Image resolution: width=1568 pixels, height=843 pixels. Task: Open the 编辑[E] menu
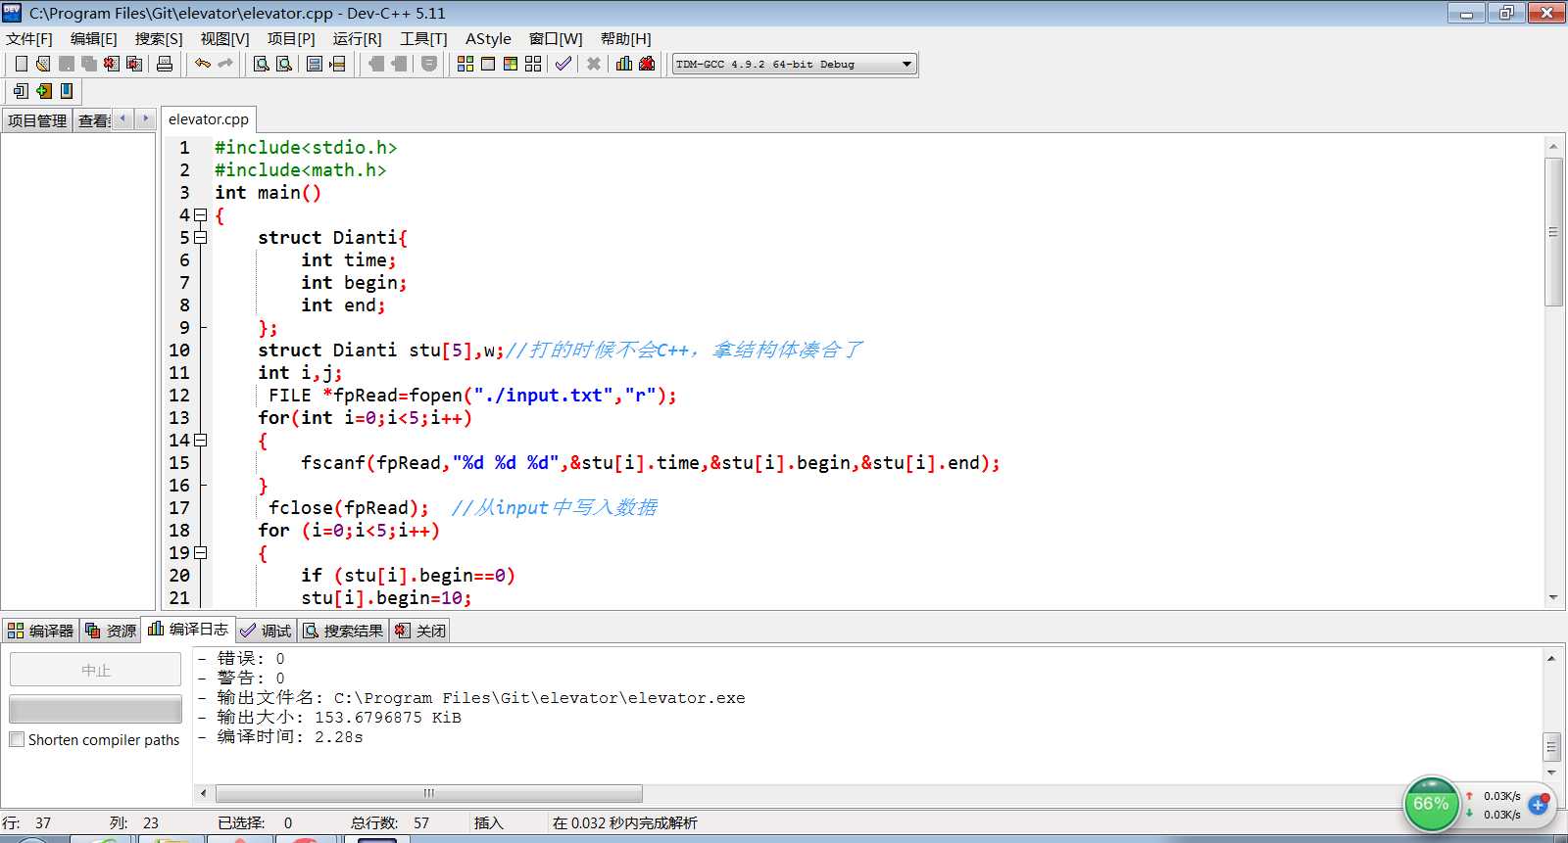94,39
